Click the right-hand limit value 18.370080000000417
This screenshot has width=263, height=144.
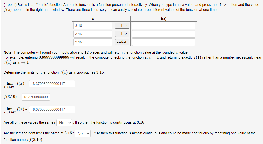point(52,109)
